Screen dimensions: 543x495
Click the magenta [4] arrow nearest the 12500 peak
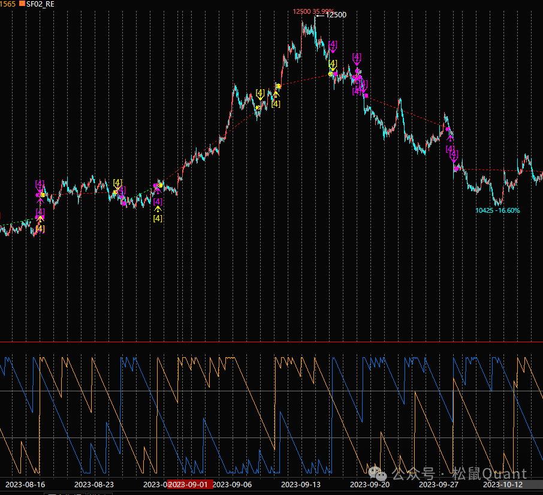[333, 45]
